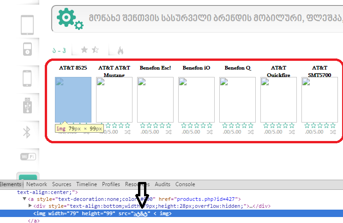Open the tablet category in sidebar
This screenshot has height=223, width=343.
point(27,25)
